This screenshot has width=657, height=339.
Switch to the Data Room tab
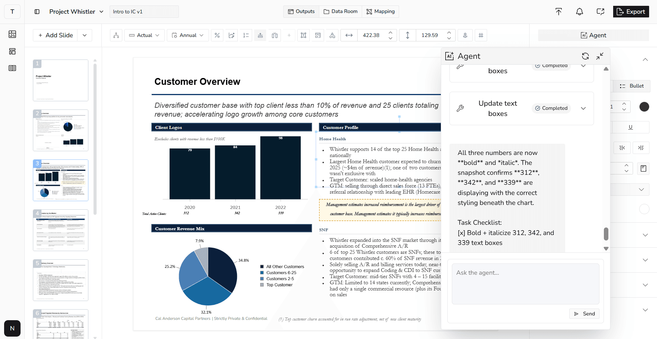[340, 11]
